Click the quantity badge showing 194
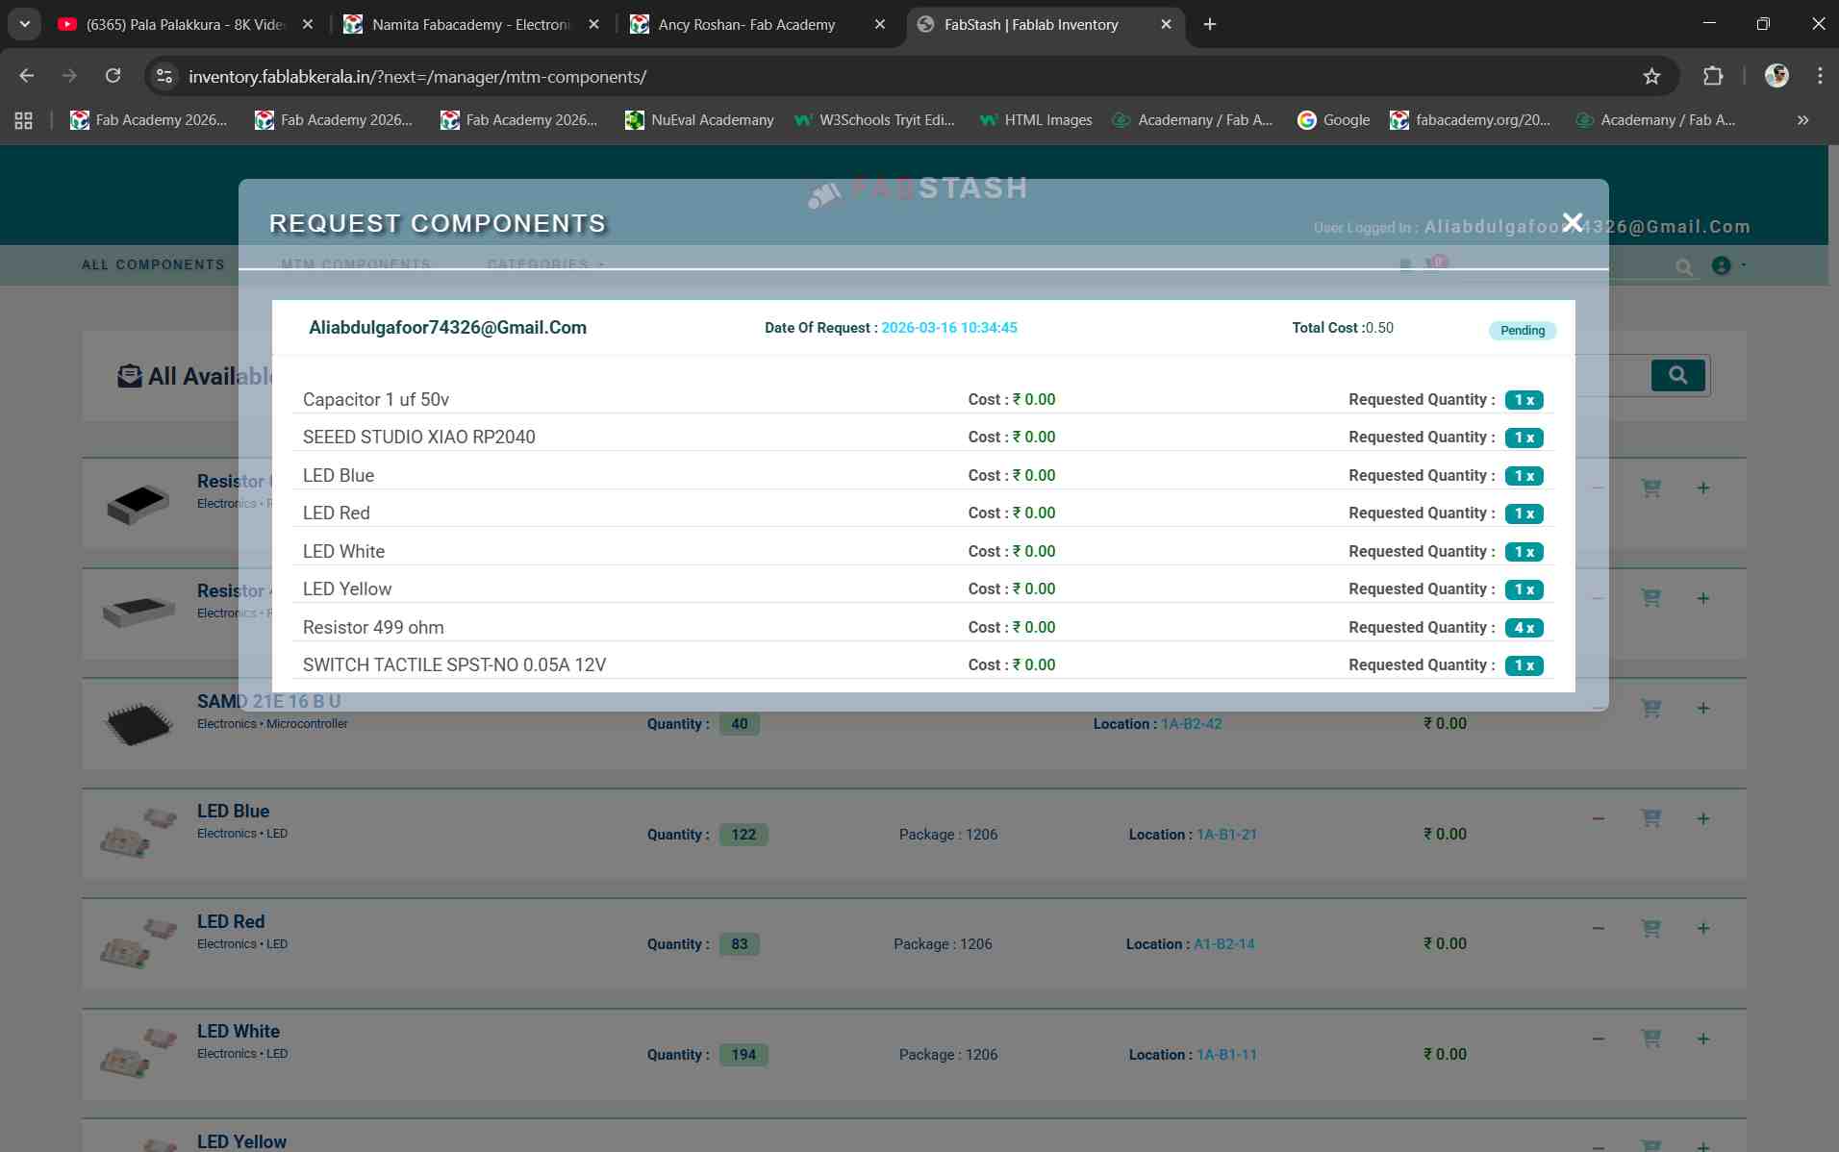The image size is (1839, 1152). 743,1055
